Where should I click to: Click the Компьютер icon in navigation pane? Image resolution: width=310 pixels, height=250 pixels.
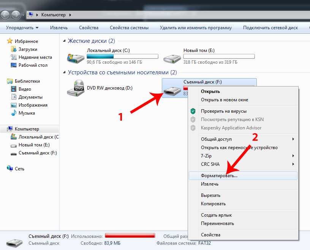pos(10,129)
